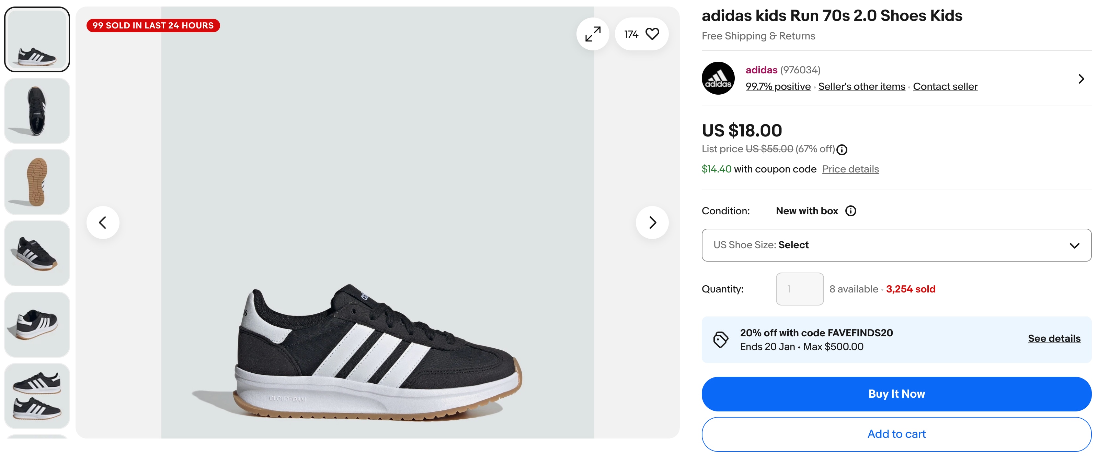
Task: Go to the previous product image
Action: pos(103,222)
